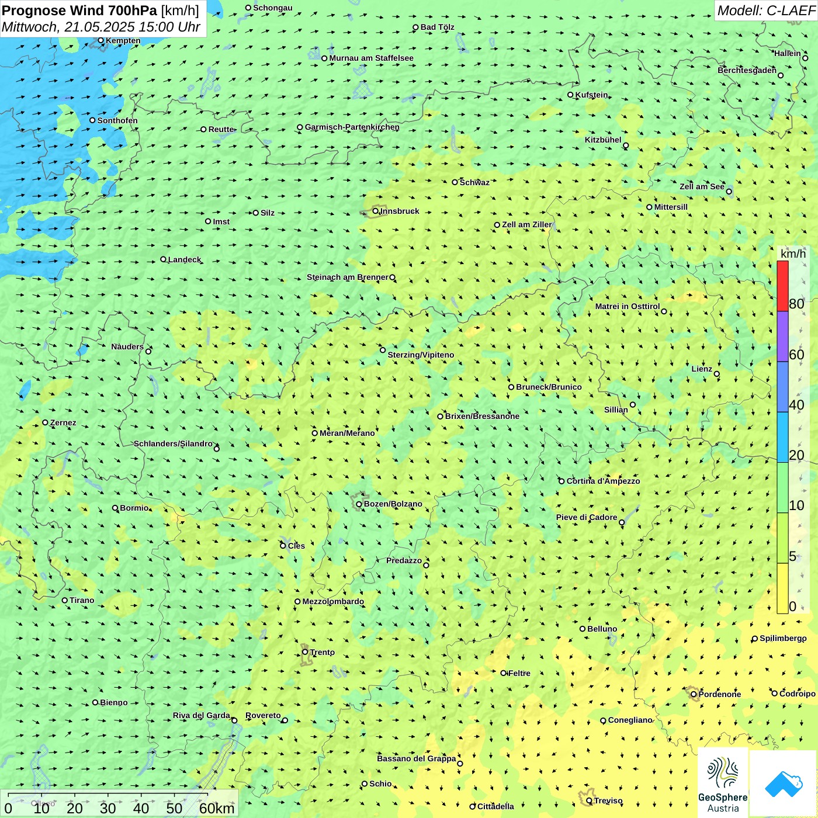Click the bright yellow legend segment at the bottom

[x=783, y=588]
